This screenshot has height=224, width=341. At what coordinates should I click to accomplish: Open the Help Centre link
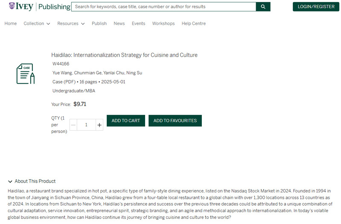(193, 23)
